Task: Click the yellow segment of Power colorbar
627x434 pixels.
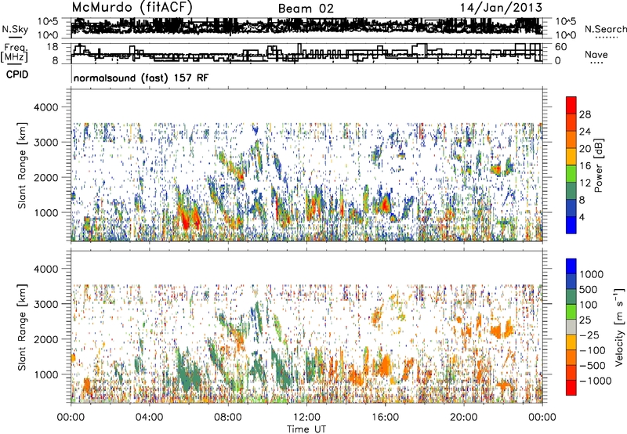Action: [571, 157]
